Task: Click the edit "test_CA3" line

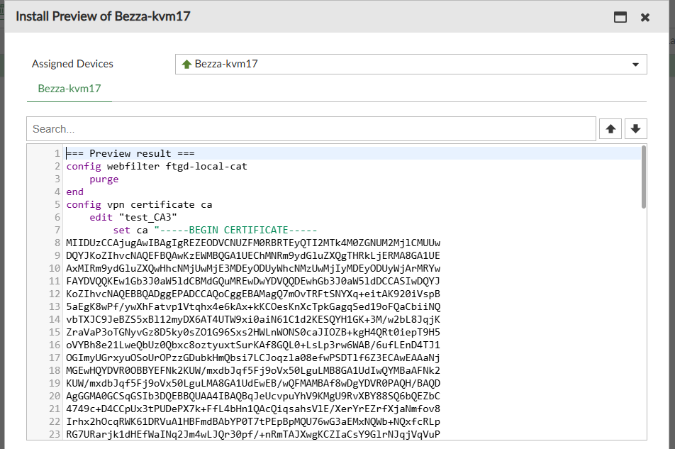Action: pos(133,218)
